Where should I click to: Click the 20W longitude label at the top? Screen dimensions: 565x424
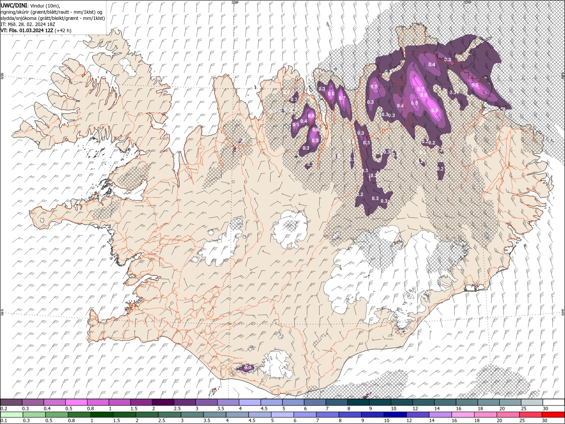235,2
